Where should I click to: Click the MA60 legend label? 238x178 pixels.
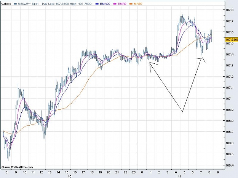click(138, 4)
